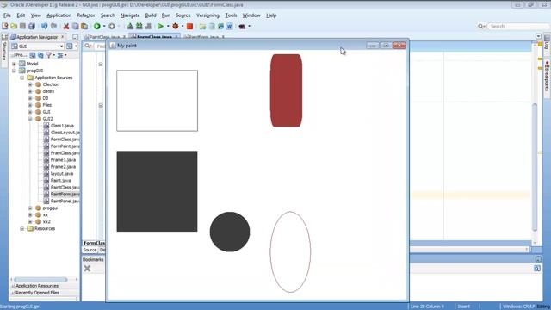Image resolution: width=551 pixels, height=310 pixels.
Task: Select the highlighted PaintForm.java tree item
Action: 65,195
